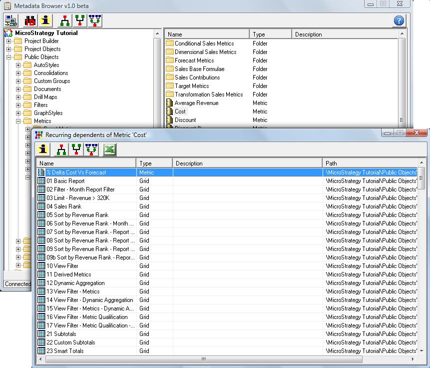The width and height of the screenshot is (430, 368).
Task: Sort Metadata Browser list by the Type column
Action: (x=271, y=34)
